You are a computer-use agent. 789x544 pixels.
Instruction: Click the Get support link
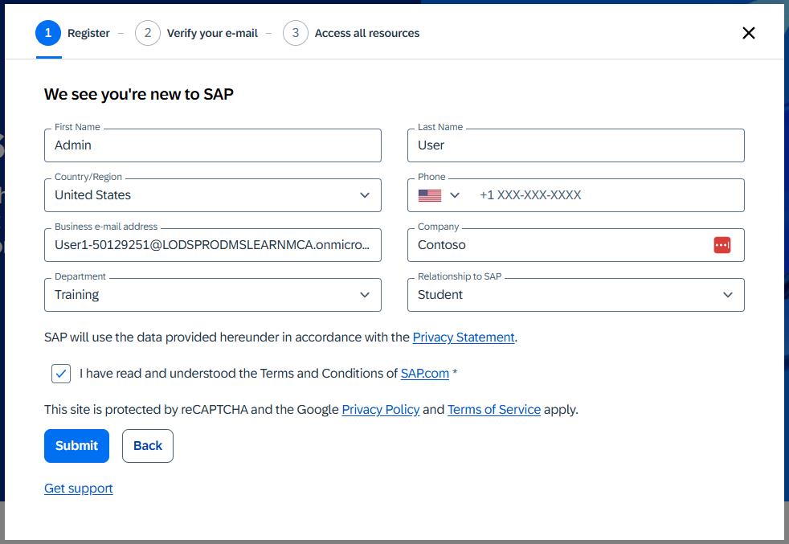79,489
